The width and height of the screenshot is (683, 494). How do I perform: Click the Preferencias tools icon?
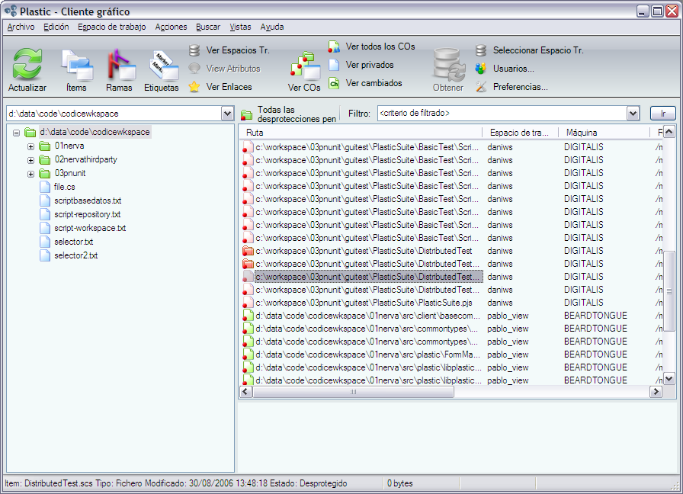point(481,87)
